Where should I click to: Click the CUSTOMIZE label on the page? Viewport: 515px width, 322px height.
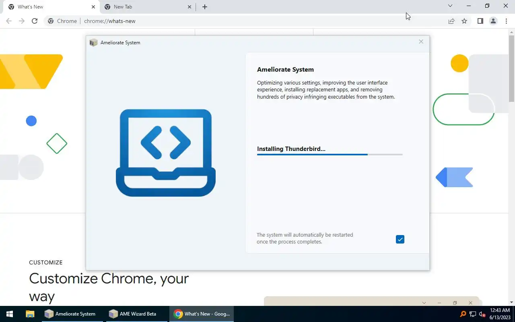(x=46, y=262)
